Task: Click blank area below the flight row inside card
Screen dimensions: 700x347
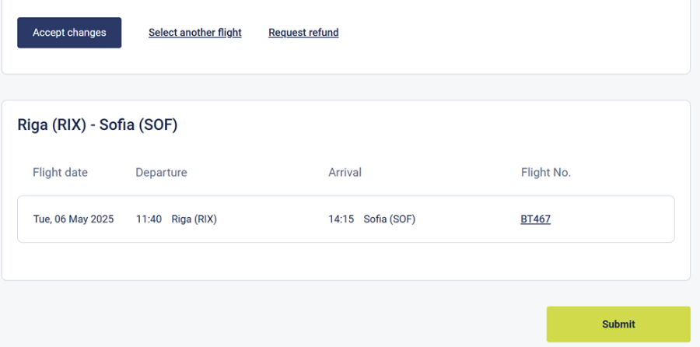Action: coord(346,261)
